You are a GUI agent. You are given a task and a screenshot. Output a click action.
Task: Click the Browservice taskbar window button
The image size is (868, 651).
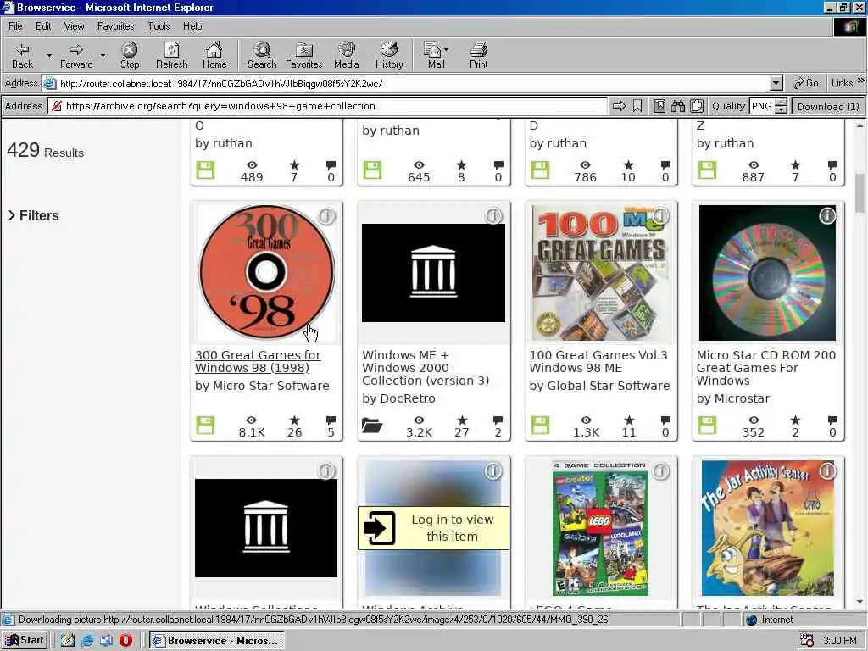(x=216, y=641)
